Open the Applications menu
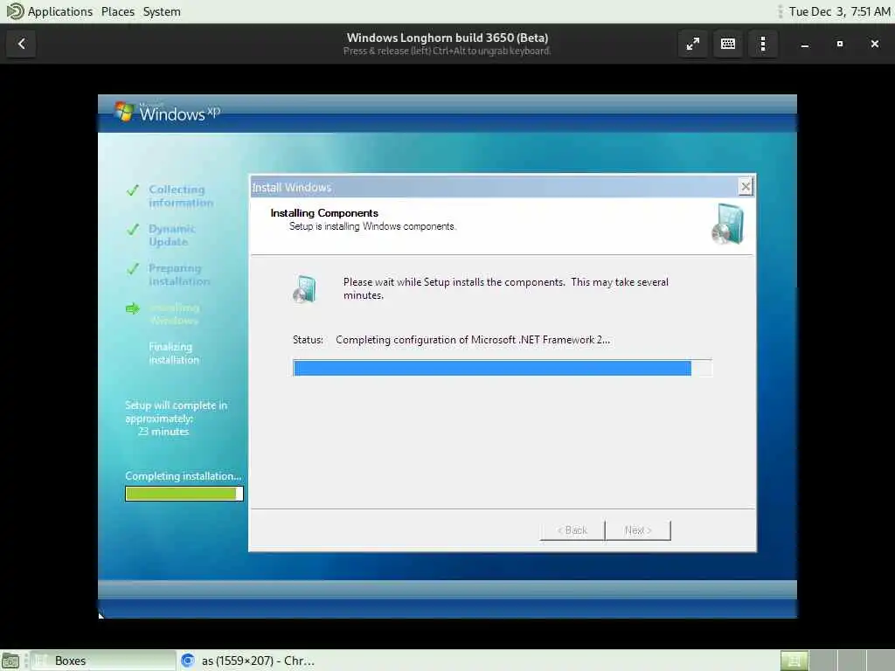This screenshot has height=671, width=895. 60,11
